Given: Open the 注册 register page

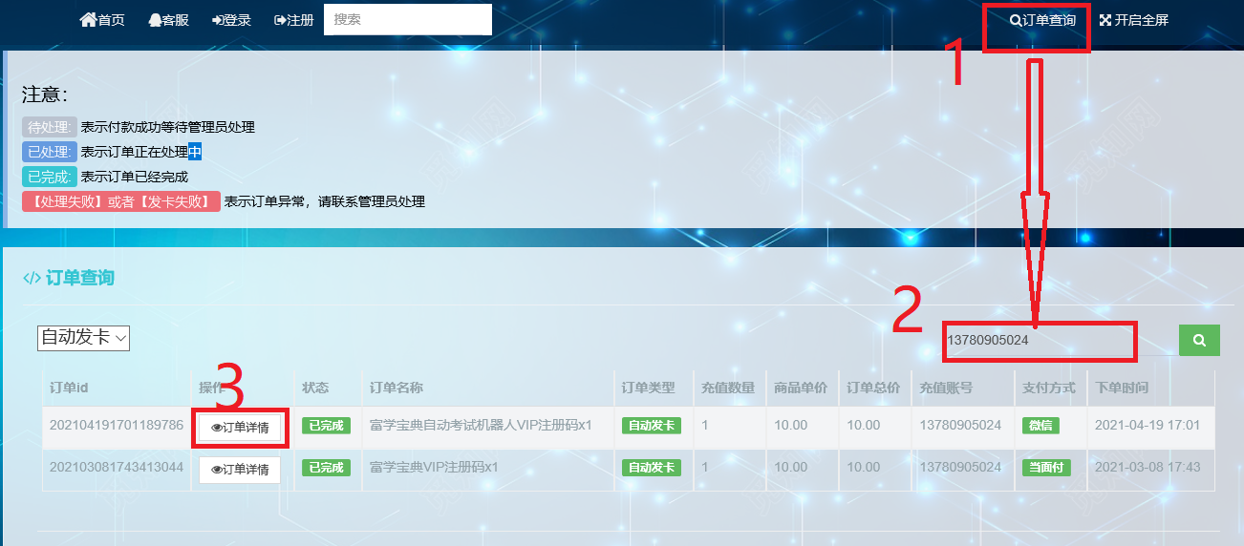Looking at the screenshot, I should coord(294,20).
